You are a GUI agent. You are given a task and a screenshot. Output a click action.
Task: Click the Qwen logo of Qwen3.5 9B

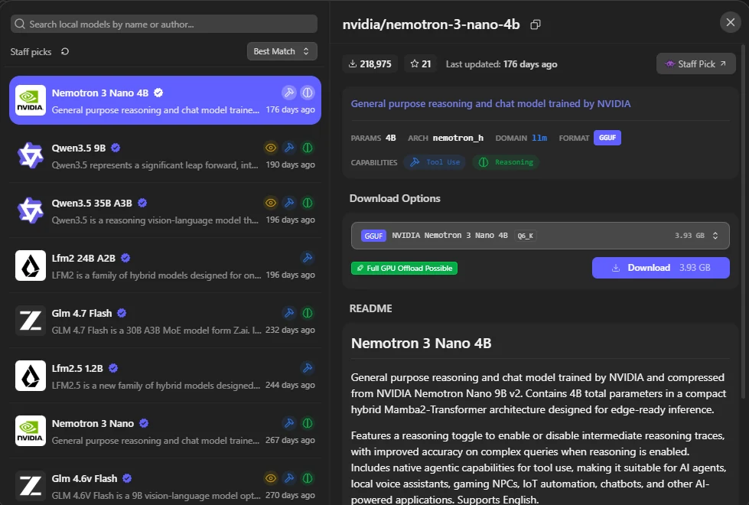[x=31, y=155]
